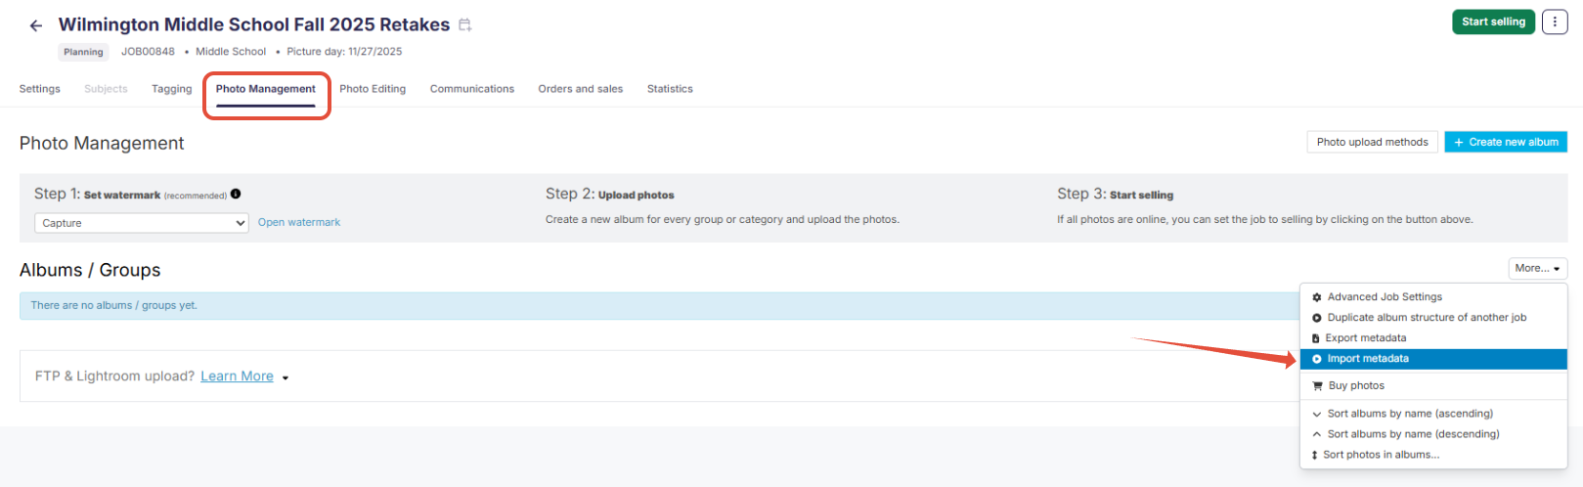
Task: Choose Export metadata from menu
Action: [1433, 338]
